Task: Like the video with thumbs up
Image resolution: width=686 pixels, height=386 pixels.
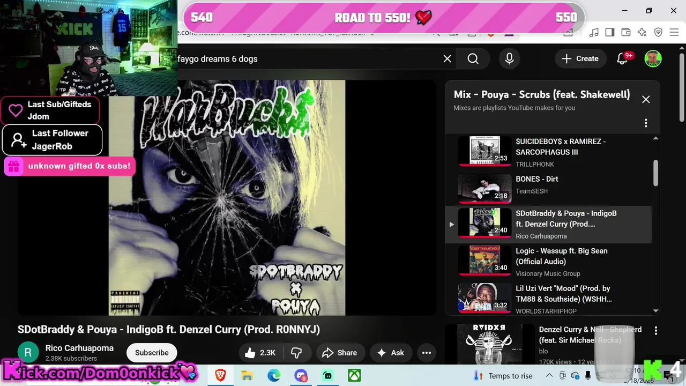Action: pyautogui.click(x=260, y=353)
